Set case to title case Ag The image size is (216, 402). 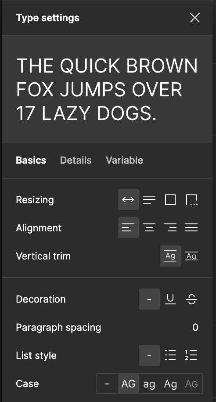(x=170, y=384)
